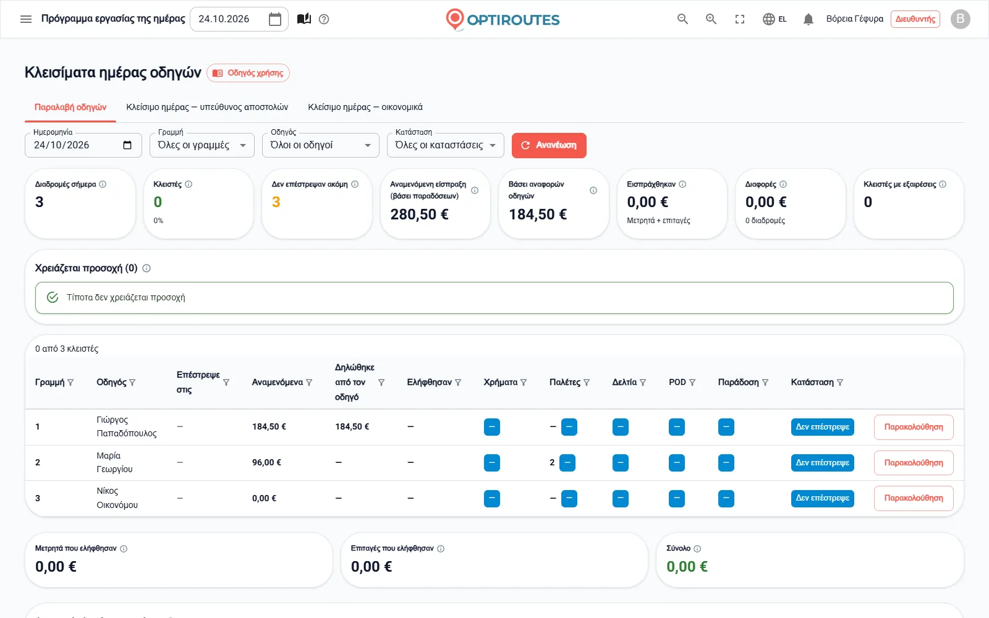Toggle POD checkbox in row 1
This screenshot has height=618, width=989.
tap(677, 427)
